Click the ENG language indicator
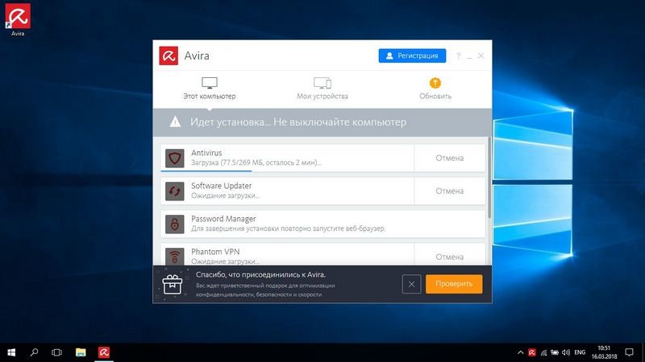 click(x=580, y=352)
